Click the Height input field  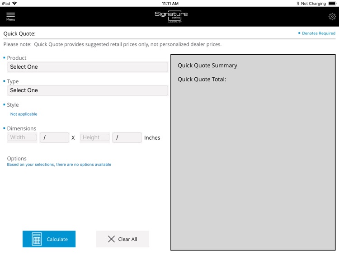[x=95, y=137]
